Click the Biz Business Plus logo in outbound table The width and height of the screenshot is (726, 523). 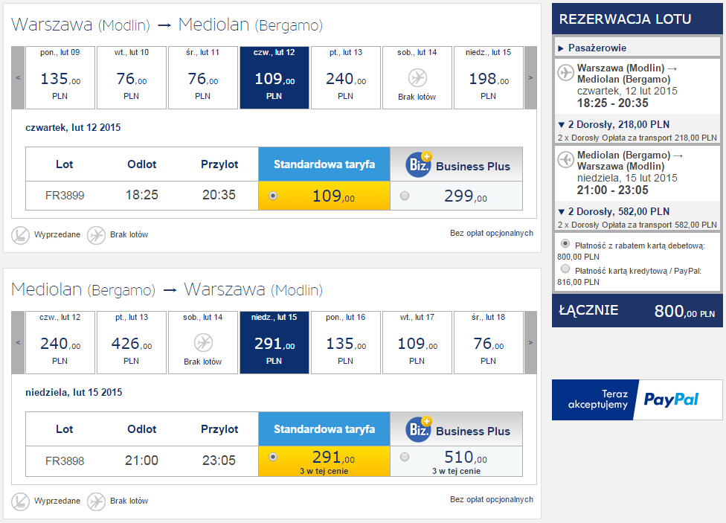[x=418, y=164]
